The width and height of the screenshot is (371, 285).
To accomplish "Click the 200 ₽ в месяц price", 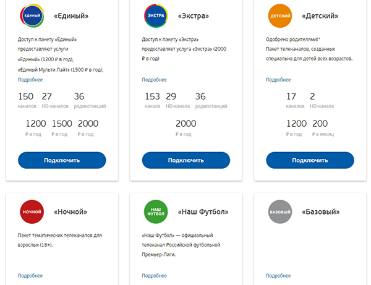I will pyautogui.click(x=320, y=127).
